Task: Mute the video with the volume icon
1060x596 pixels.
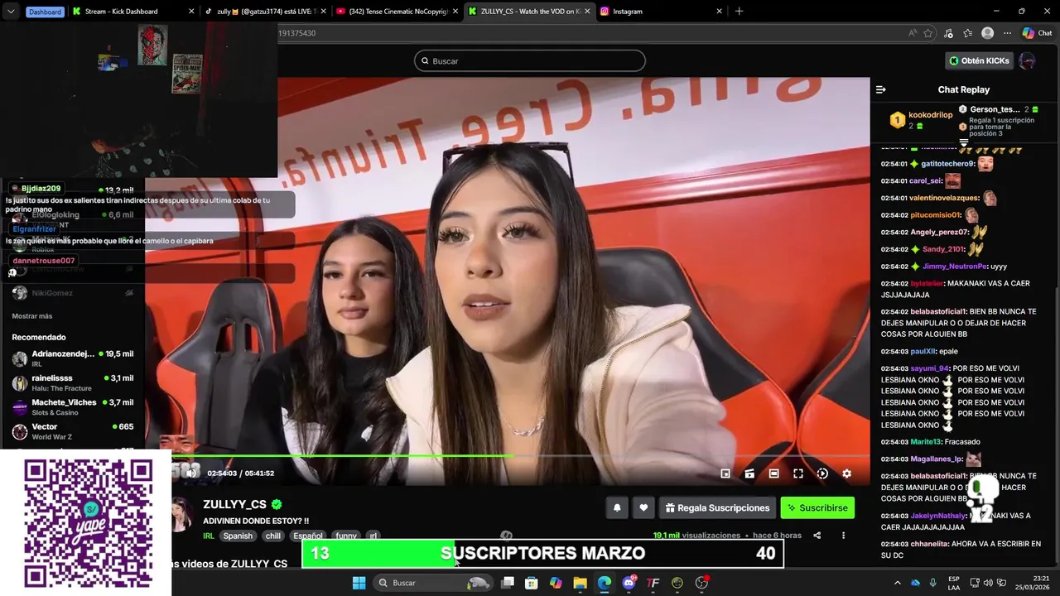Action: pos(191,473)
